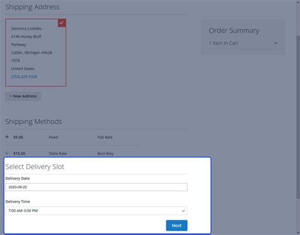The image size is (300, 235).
Task: Select the $5.00 Flat Rate radio button
Action: point(7,137)
